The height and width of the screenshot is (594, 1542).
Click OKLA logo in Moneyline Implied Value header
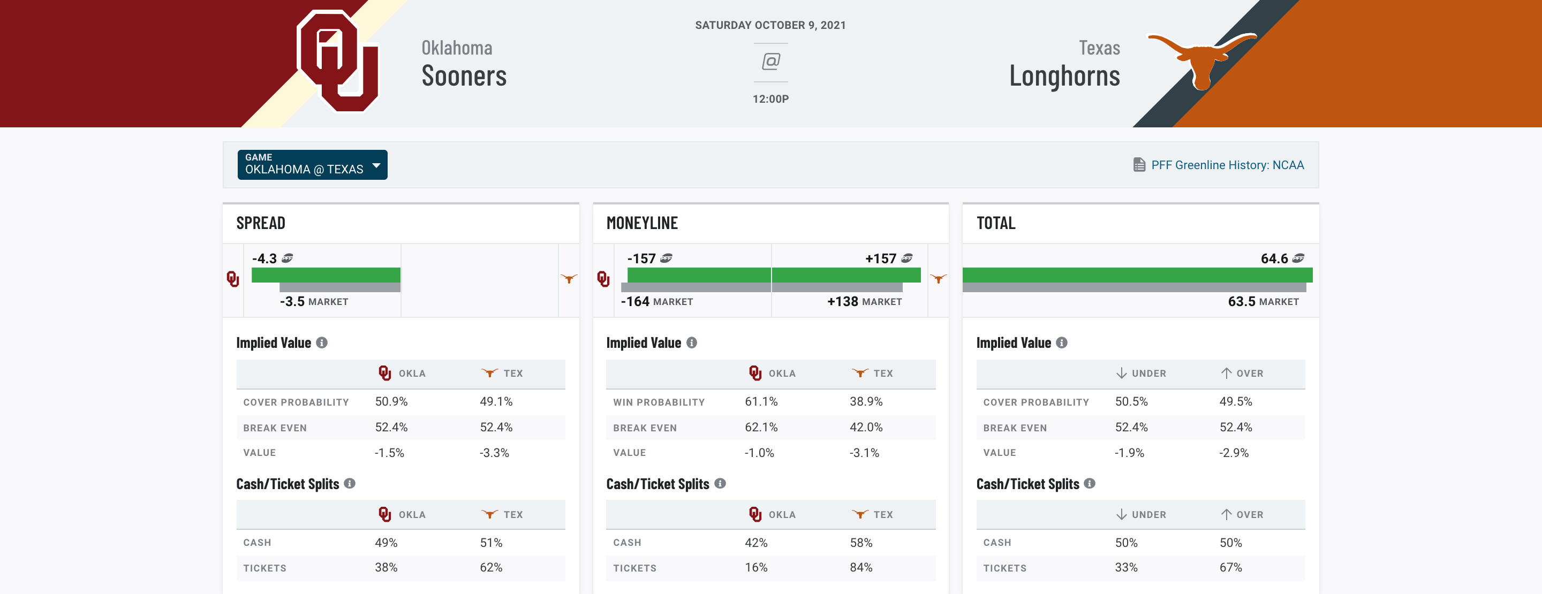755,374
